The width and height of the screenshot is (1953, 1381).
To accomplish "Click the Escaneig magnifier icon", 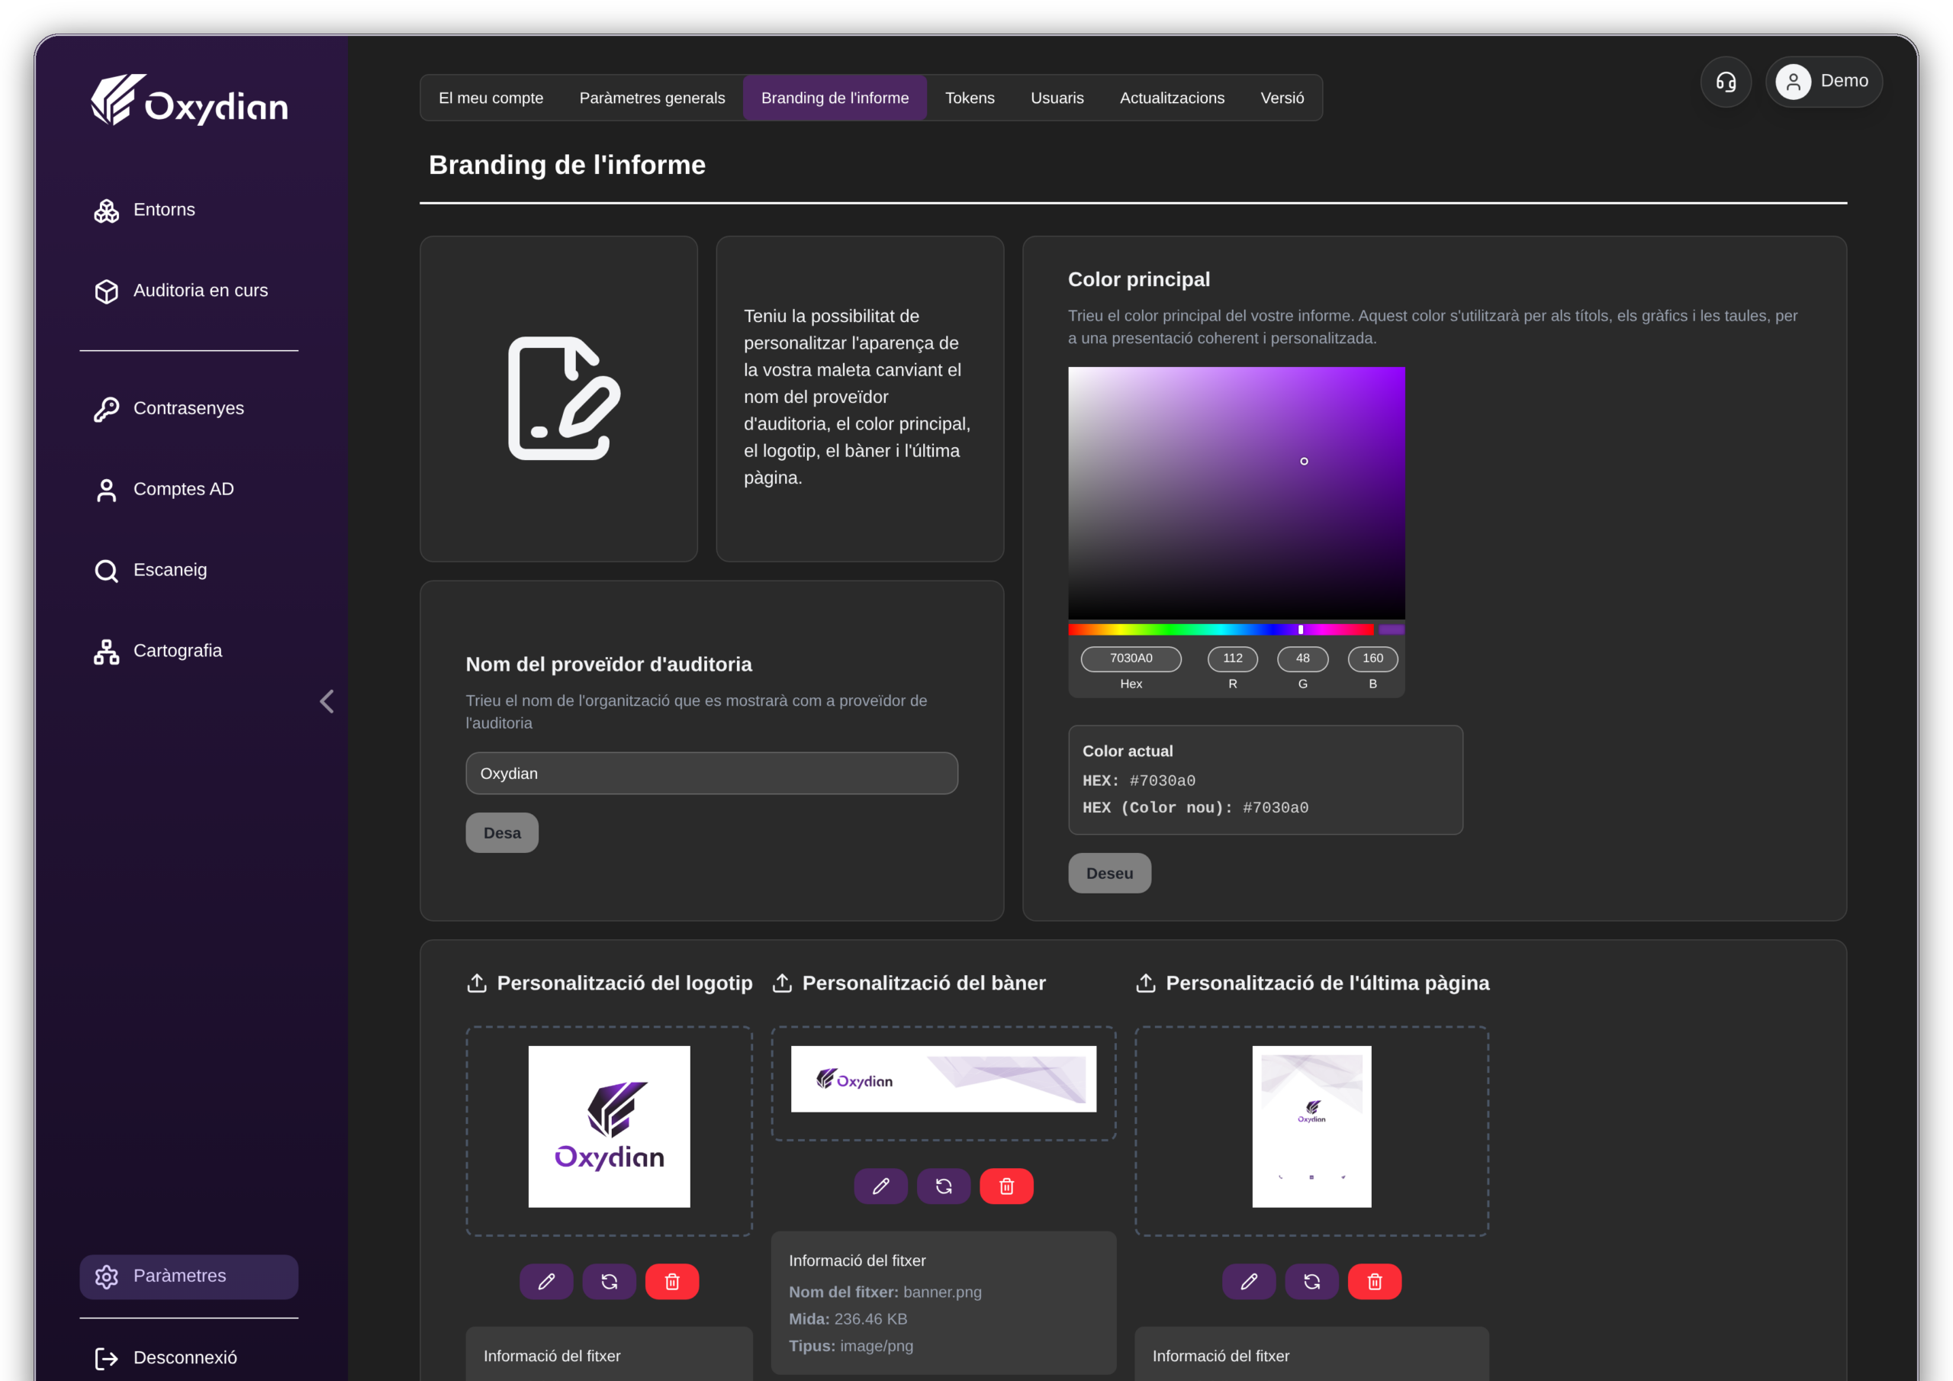I will click(x=106, y=571).
